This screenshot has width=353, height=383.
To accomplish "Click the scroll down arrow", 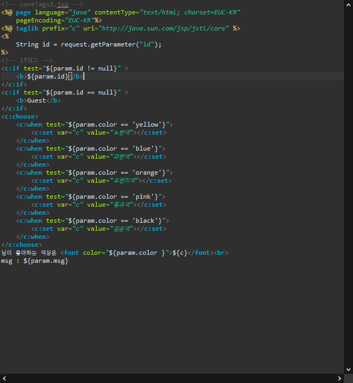I will coord(348,369).
